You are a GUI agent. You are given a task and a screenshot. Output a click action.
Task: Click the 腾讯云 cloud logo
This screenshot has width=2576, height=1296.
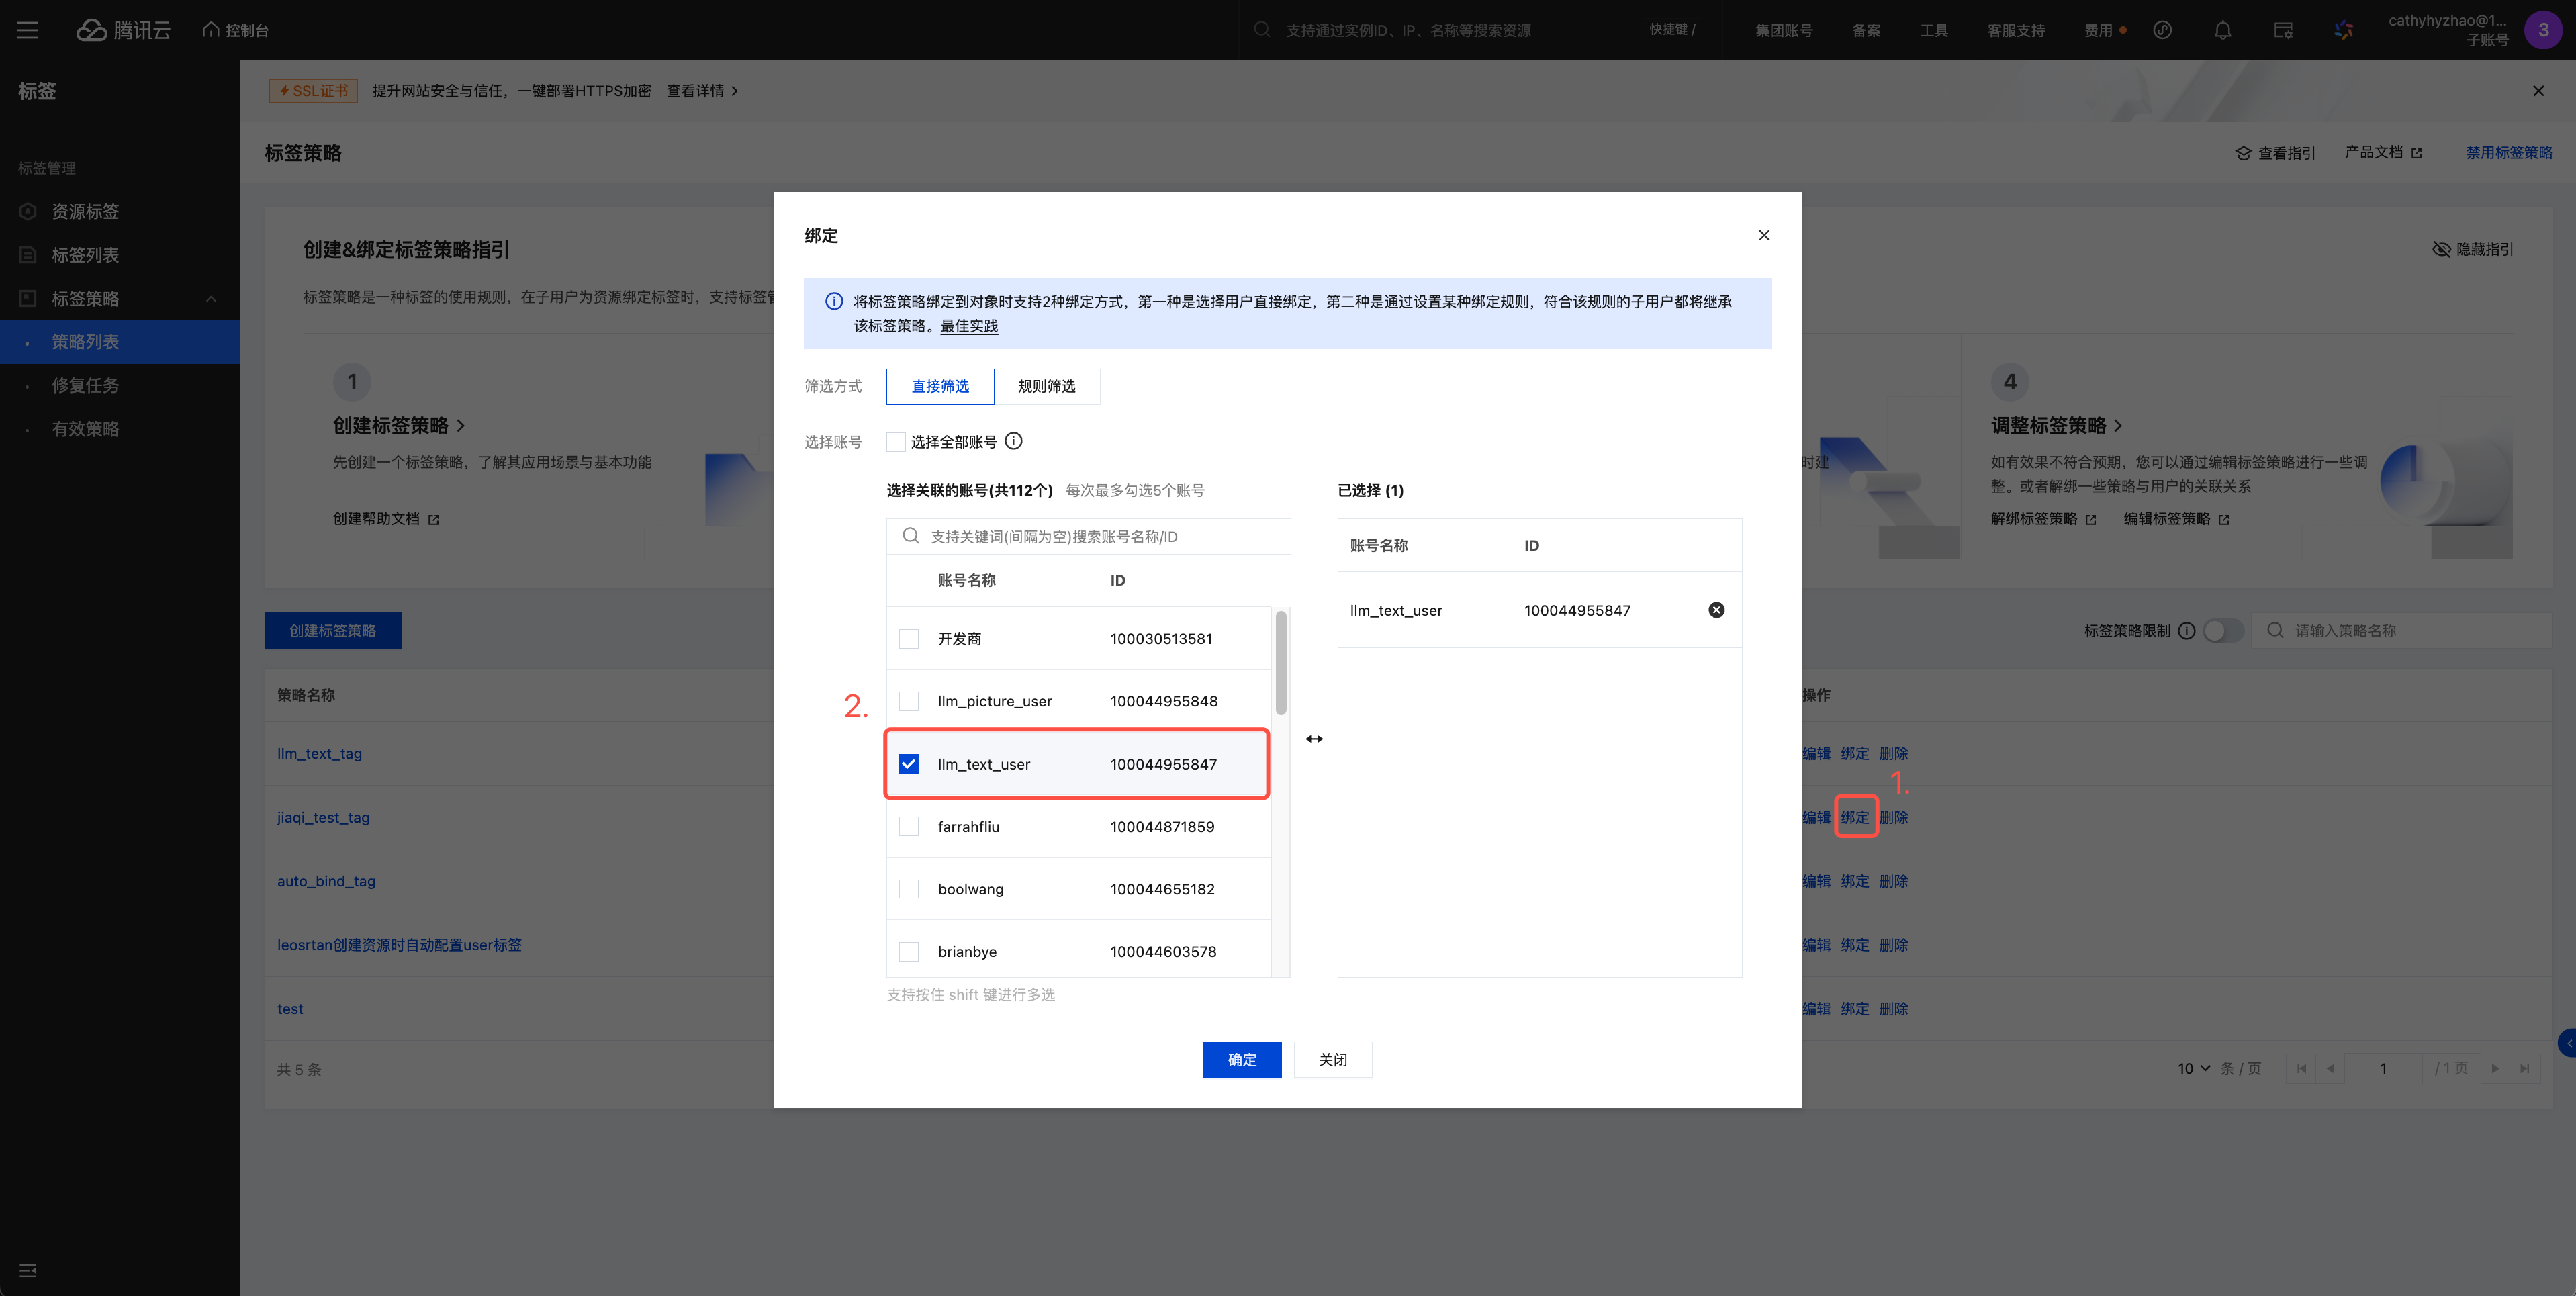tap(92, 30)
